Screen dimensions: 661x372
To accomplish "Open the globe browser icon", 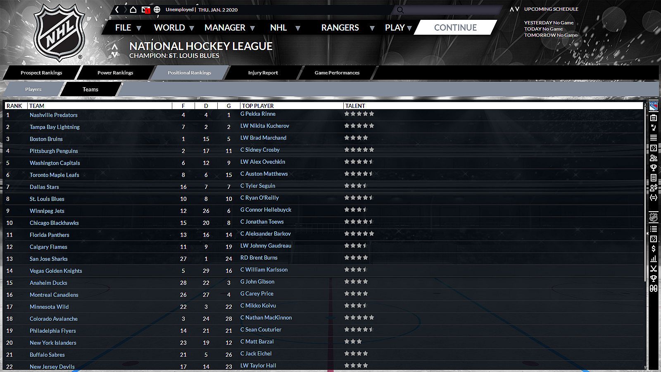I will (x=157, y=10).
